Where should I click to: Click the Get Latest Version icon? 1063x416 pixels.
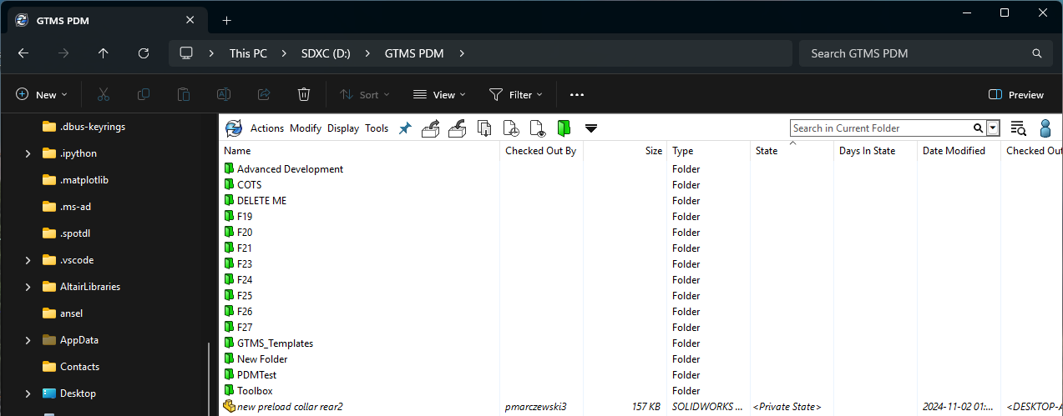[x=483, y=128]
